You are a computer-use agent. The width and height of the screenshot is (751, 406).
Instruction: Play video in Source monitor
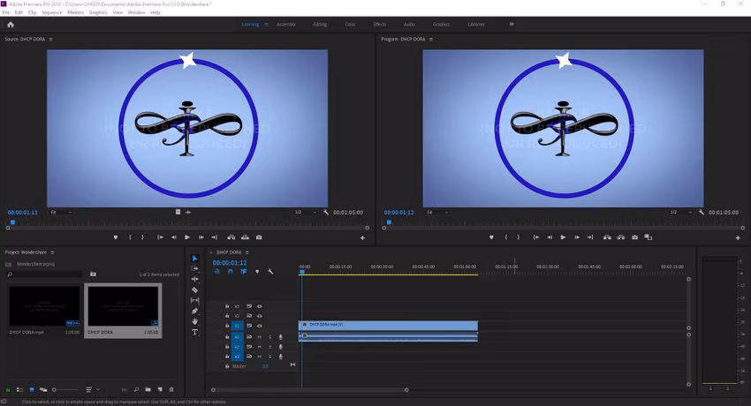[187, 237]
